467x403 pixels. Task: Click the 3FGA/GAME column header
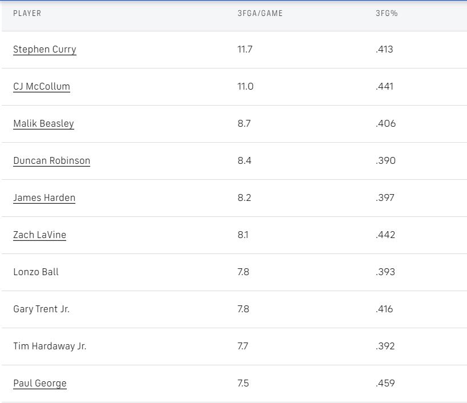coord(260,13)
